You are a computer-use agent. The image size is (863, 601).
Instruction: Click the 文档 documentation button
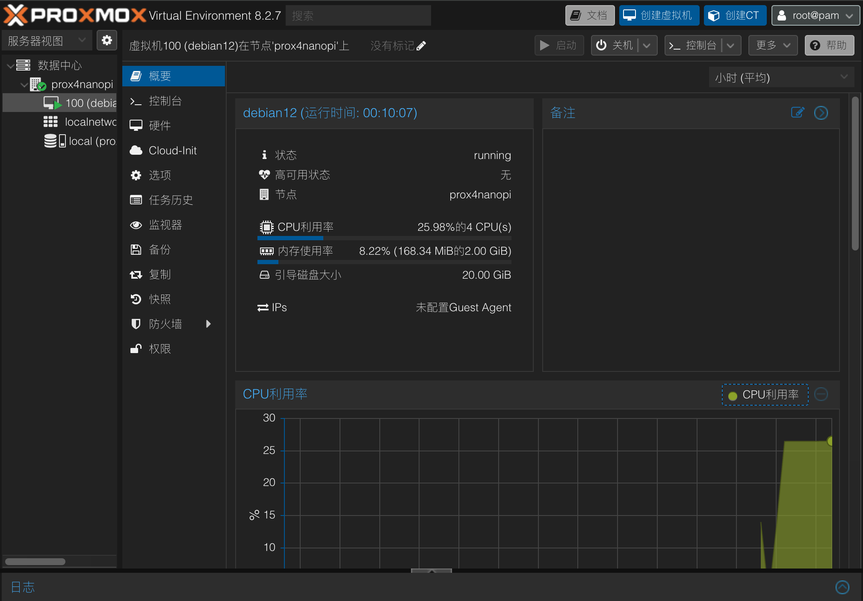[590, 15]
